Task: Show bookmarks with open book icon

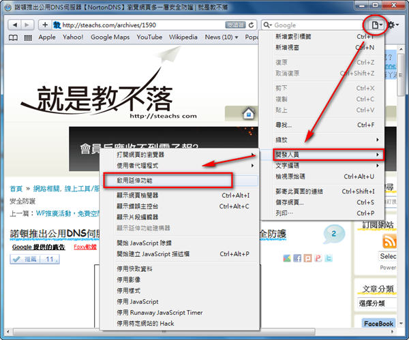Action: click(14, 37)
